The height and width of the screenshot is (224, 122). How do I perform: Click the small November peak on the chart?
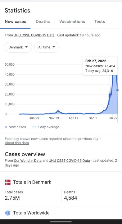point(58,110)
